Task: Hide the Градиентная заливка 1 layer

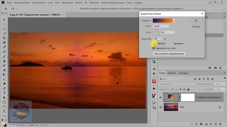Action: (x=161, y=97)
